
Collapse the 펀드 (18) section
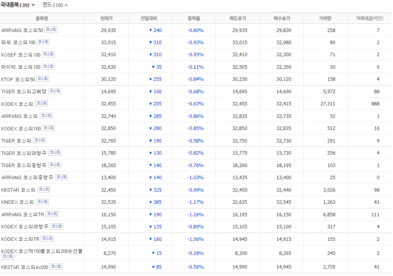coord(55,5)
